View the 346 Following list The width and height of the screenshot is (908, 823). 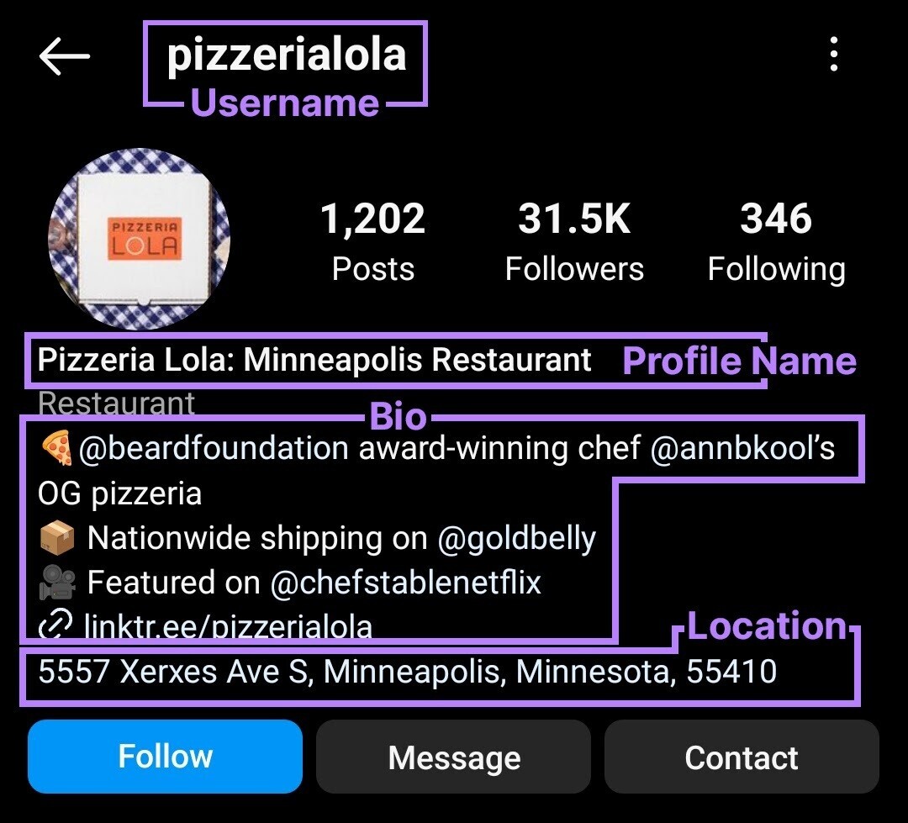tap(777, 240)
